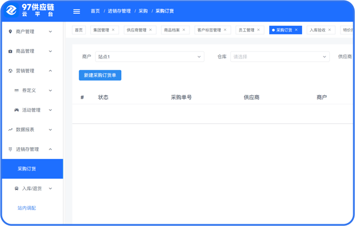The image size is (355, 226).
Task: Click the 进销存管理 grid icon
Action: (10, 149)
